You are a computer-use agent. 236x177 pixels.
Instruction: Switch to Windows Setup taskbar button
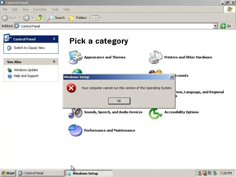[89, 173]
